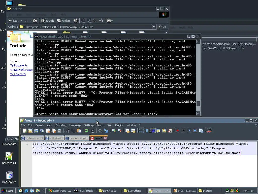The height and width of the screenshot is (194, 258).
Task: Click the Start button on the taskbar
Action: pos(8,191)
